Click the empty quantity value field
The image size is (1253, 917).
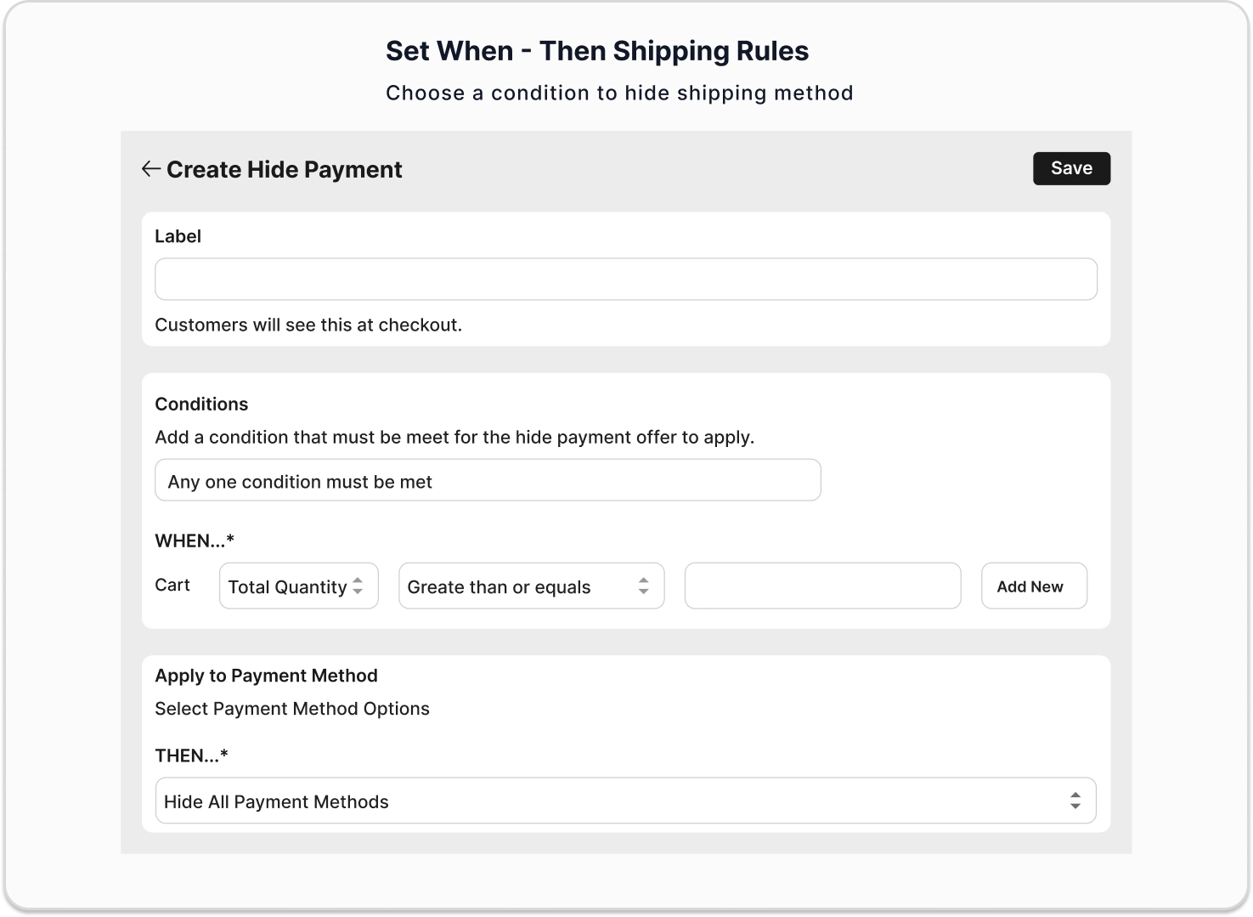coord(821,586)
